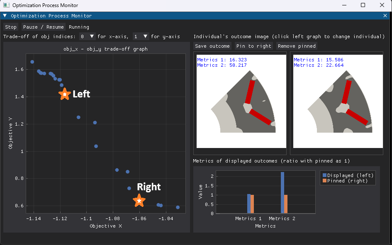Screen dimensions: 392x245
Task: Select the rightmost bottom point on trade-off graph
Action: click(178, 207)
